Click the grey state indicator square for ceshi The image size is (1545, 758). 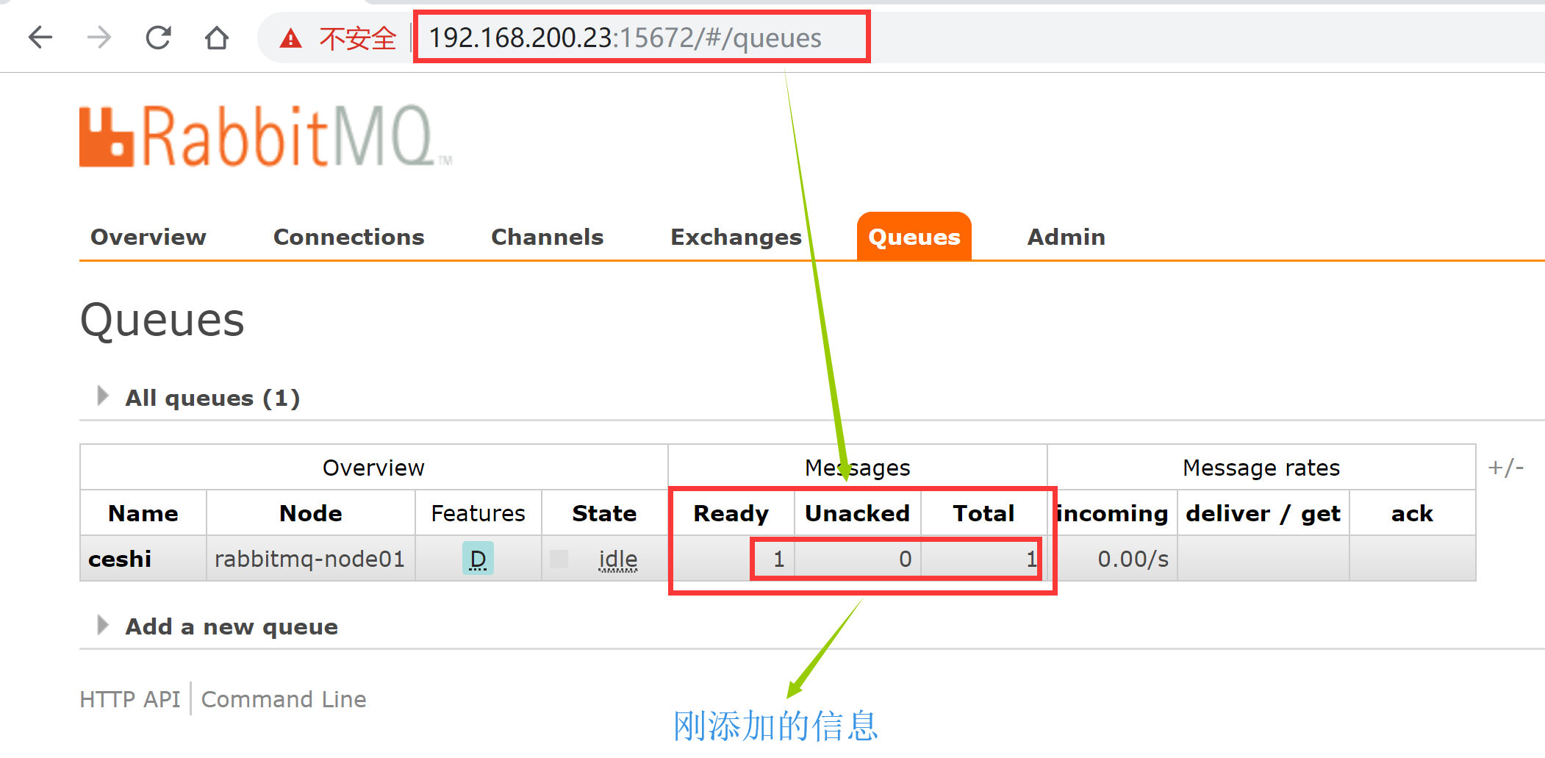point(559,559)
